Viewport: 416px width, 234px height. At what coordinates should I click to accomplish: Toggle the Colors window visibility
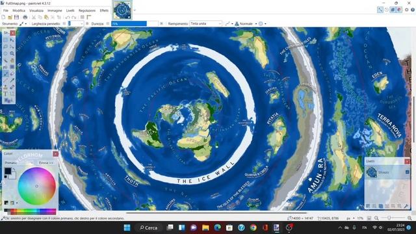click(x=399, y=10)
